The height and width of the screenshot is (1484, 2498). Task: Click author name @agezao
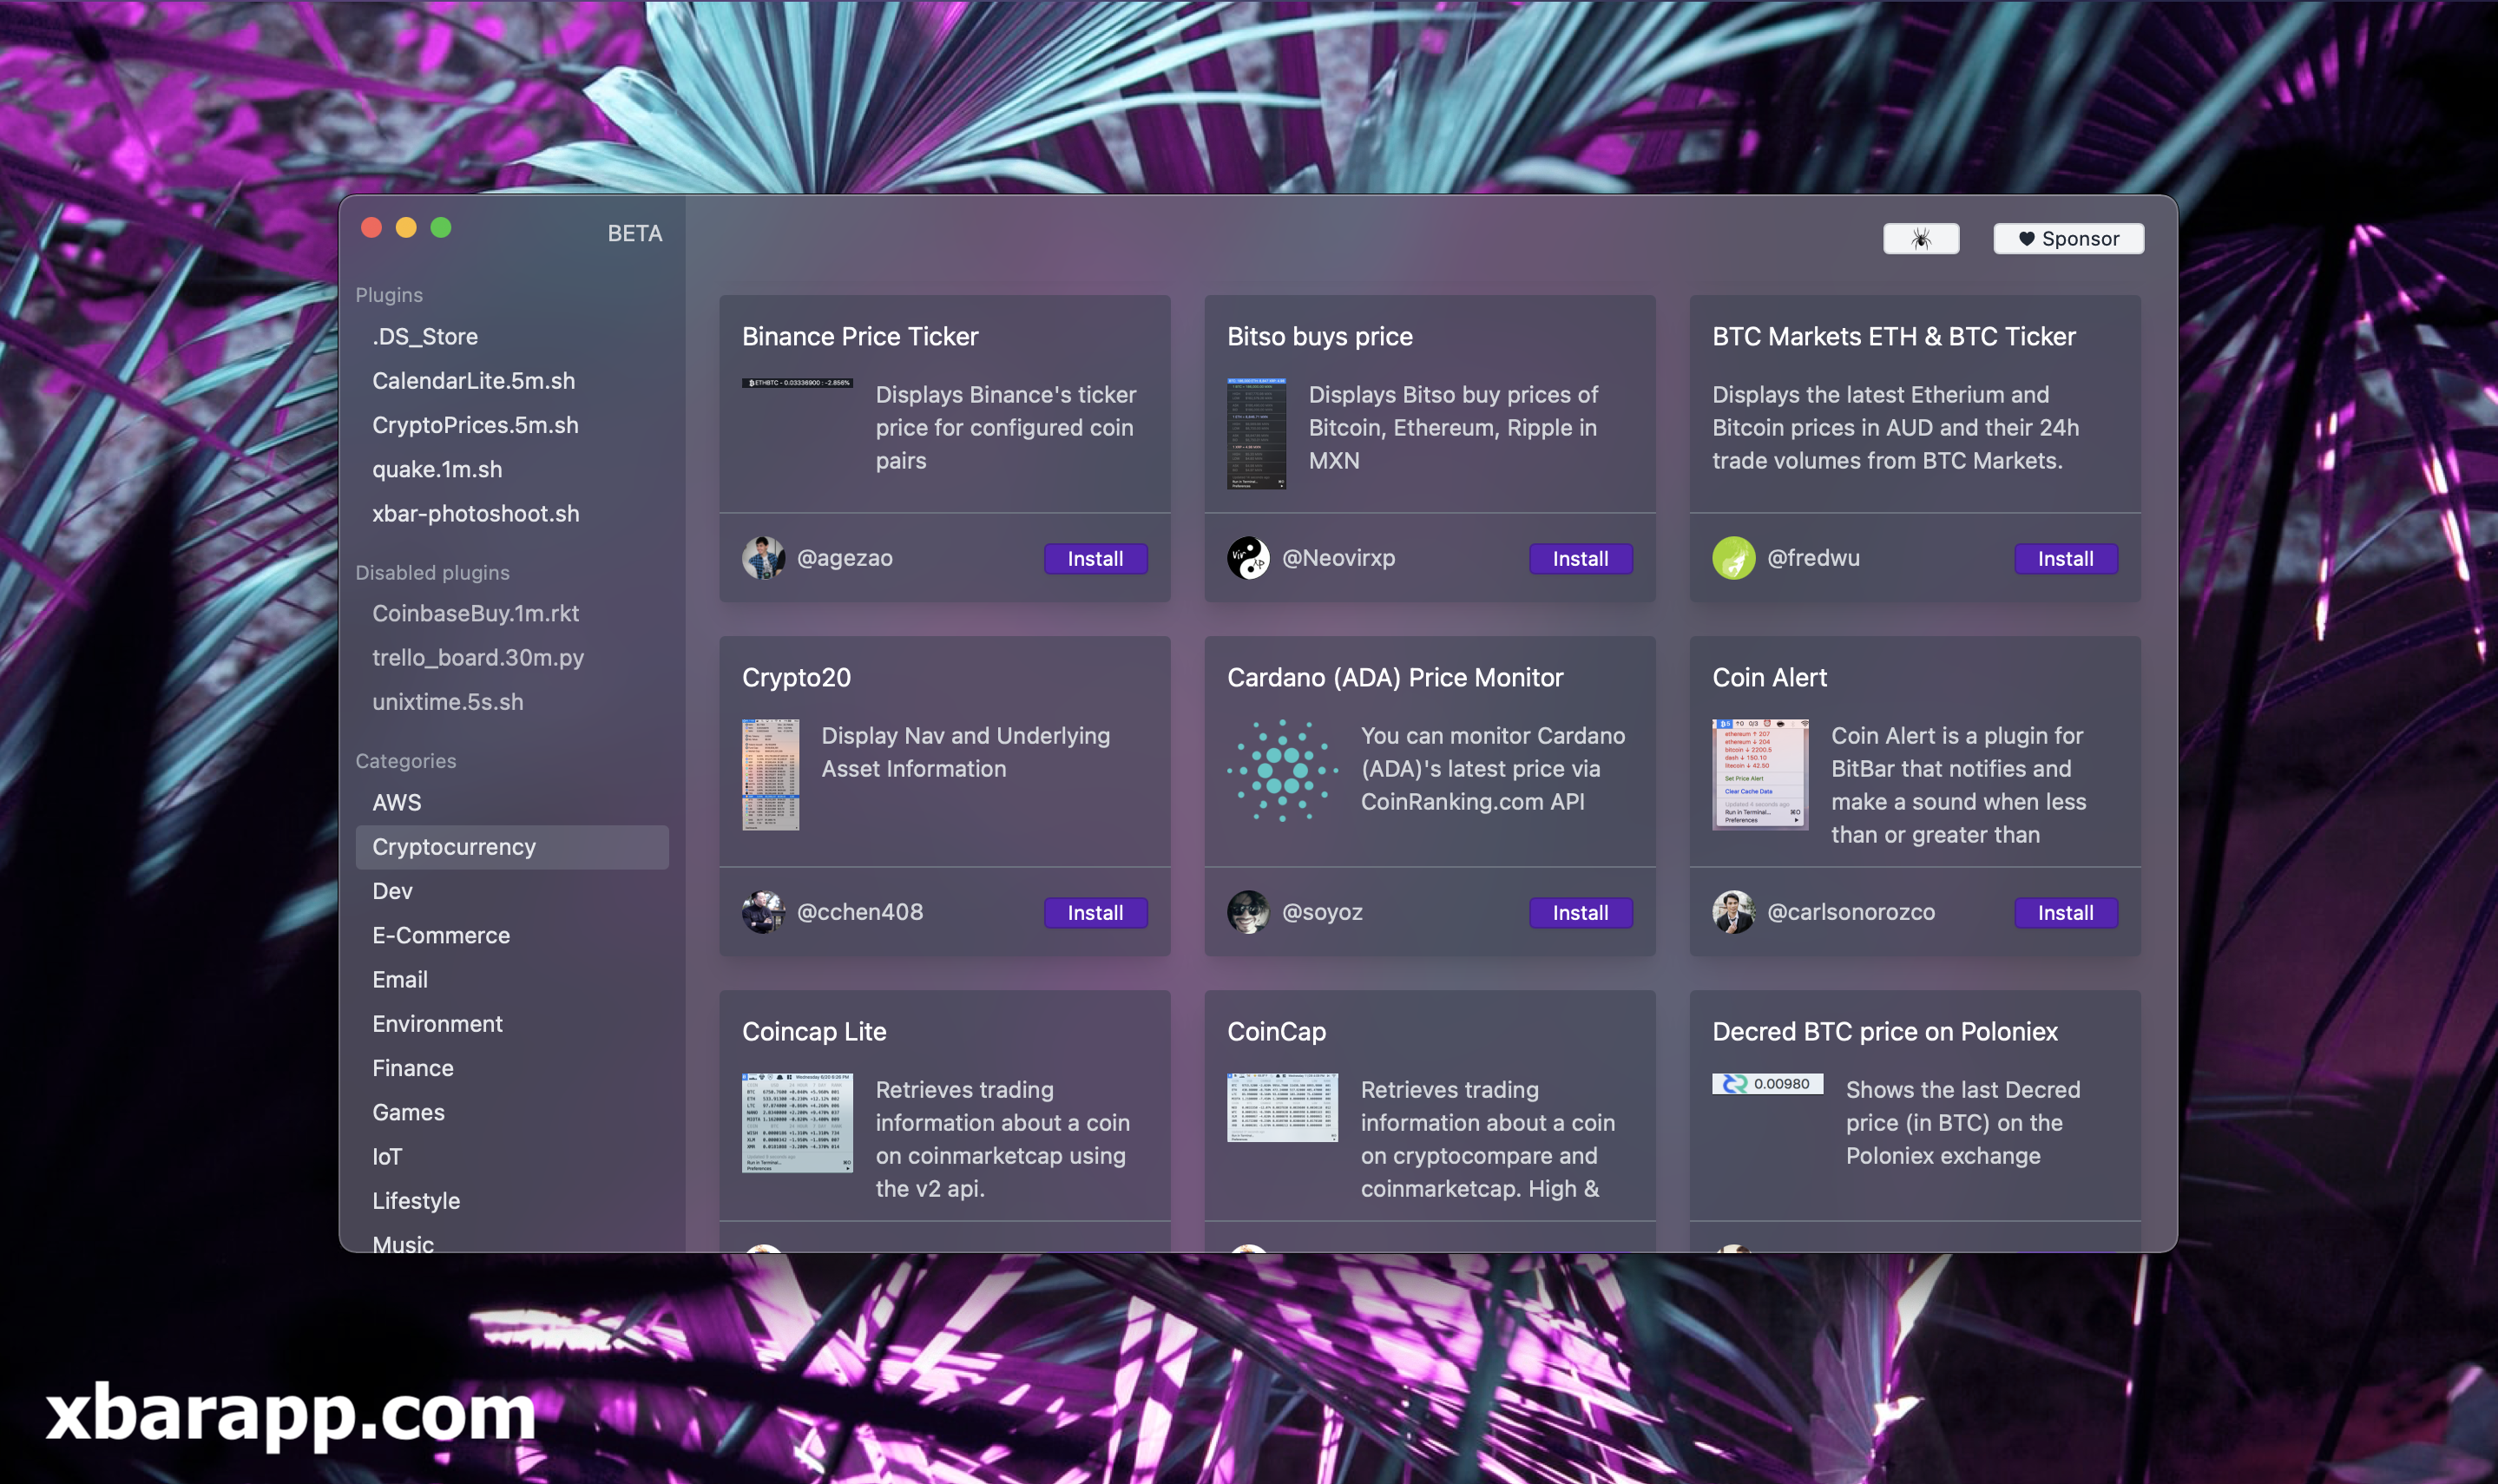pyautogui.click(x=845, y=558)
